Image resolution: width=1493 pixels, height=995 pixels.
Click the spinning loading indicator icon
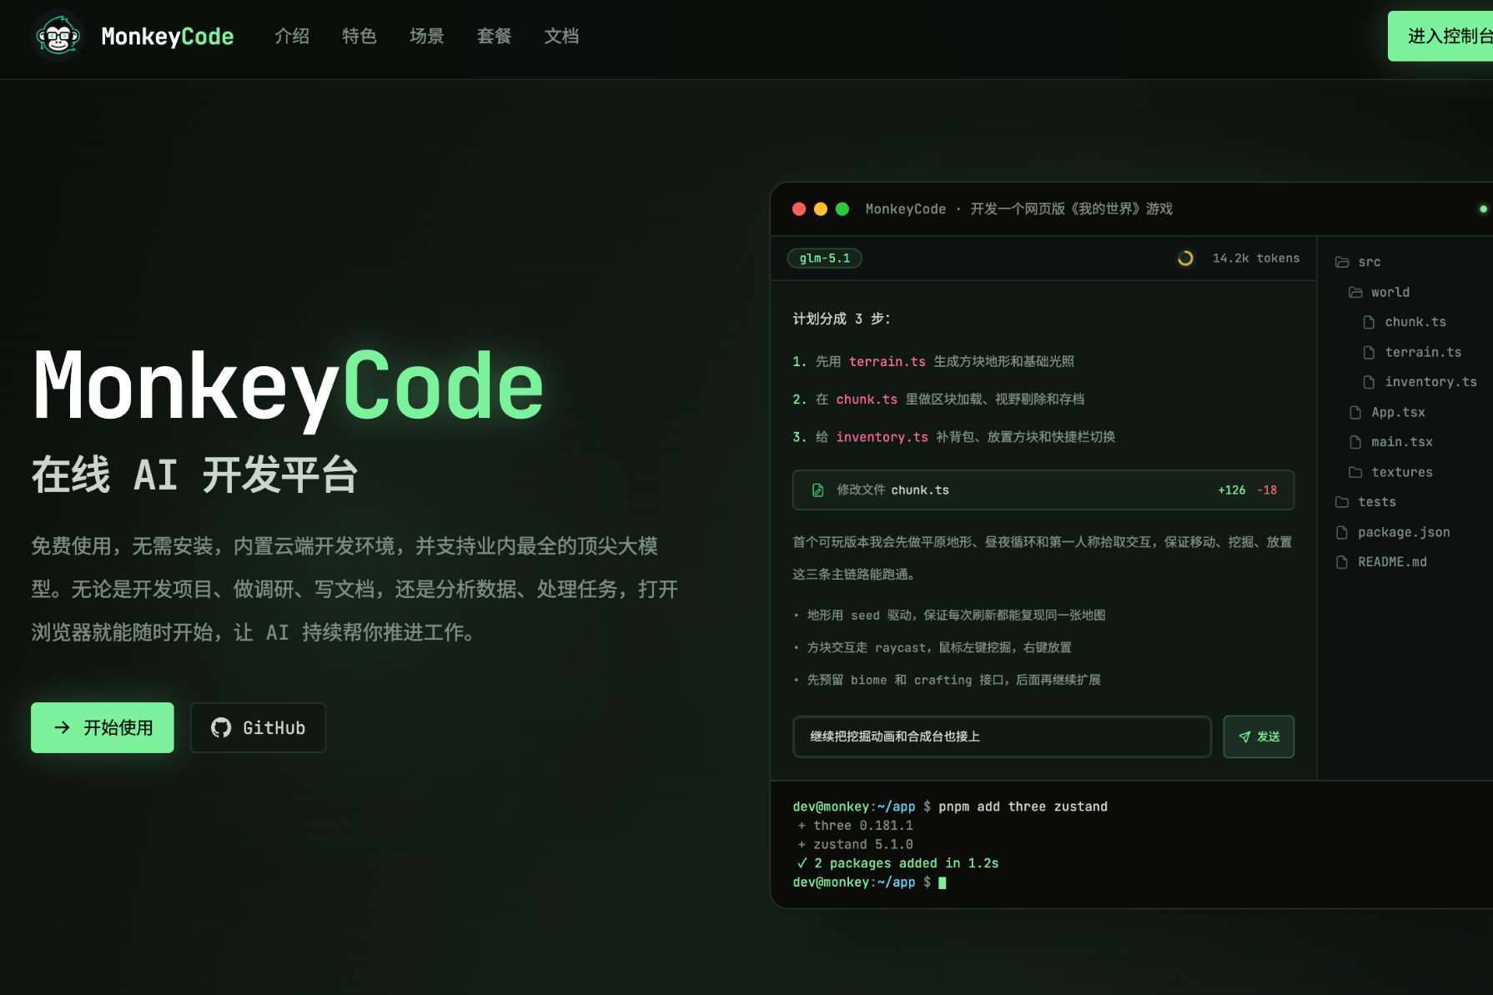pos(1185,259)
